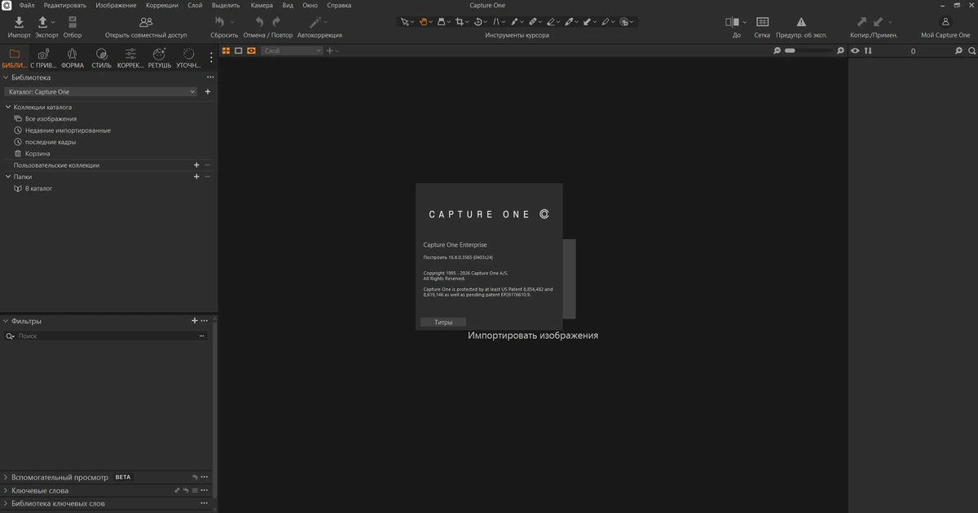Click the Автокоррекция magic wand
The image size is (978, 513).
pyautogui.click(x=316, y=22)
